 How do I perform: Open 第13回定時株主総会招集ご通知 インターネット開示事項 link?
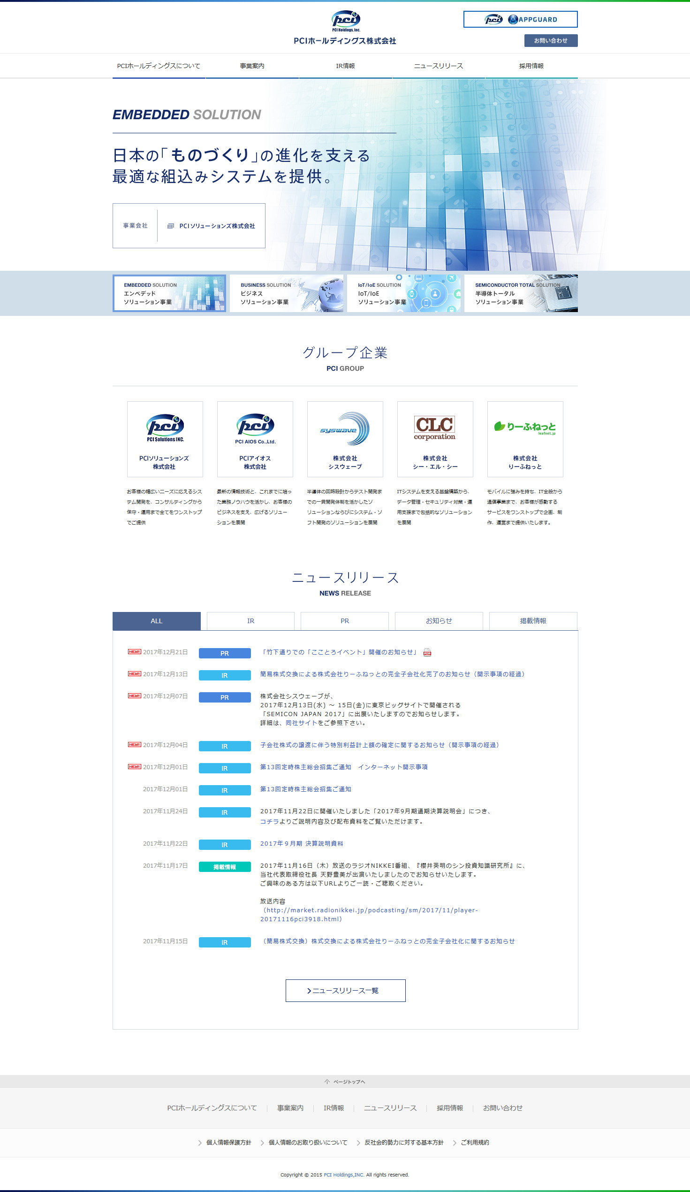point(344,767)
